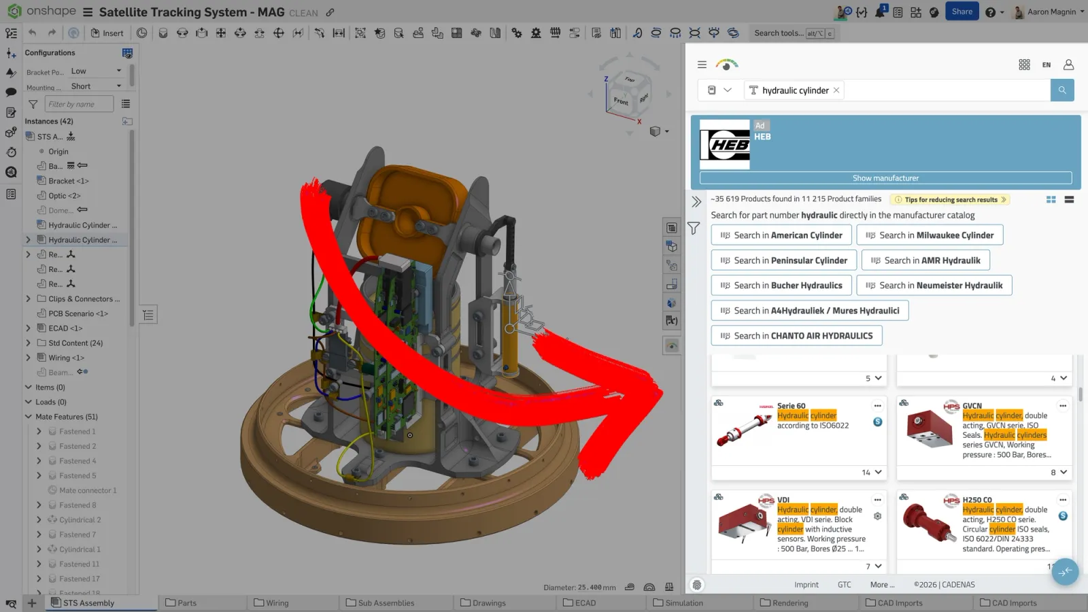This screenshot has height=612, width=1088.
Task: Select the Cylindrical 2 mate
Action: [x=80, y=520]
